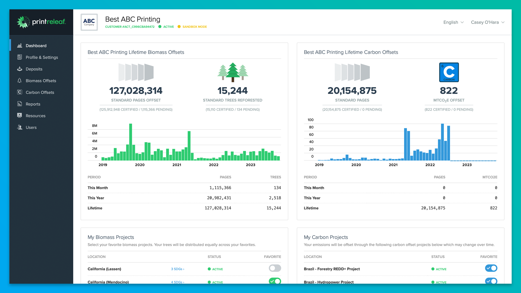Expand the Casey O'Hara user menu
The width and height of the screenshot is (521, 293).
pyautogui.click(x=487, y=22)
